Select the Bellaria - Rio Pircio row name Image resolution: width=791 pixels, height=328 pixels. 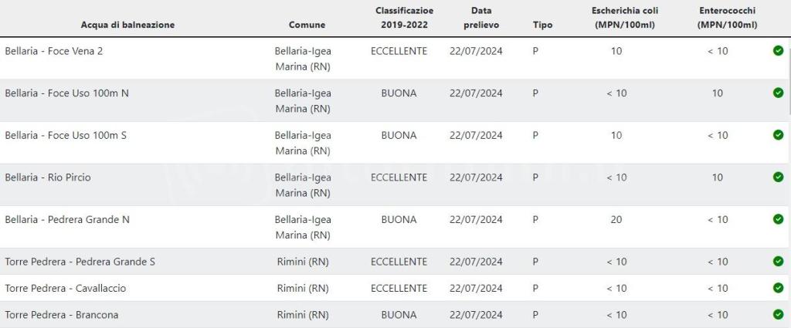pyautogui.click(x=48, y=178)
